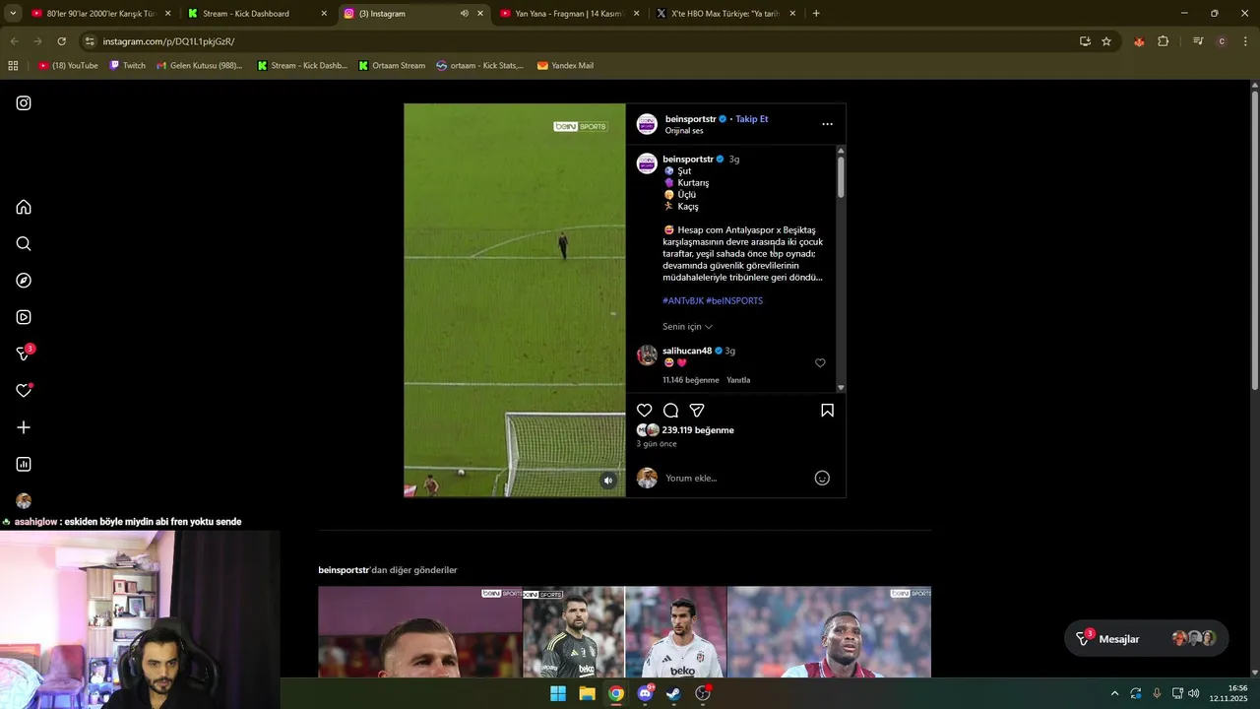Open the Search magnifier in Instagram sidebar

(x=24, y=243)
